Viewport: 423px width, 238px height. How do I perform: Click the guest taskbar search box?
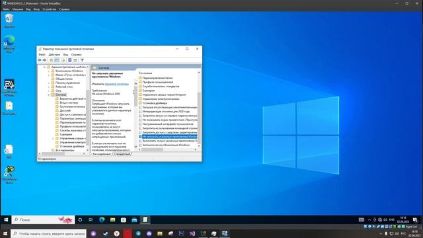click(43, 220)
